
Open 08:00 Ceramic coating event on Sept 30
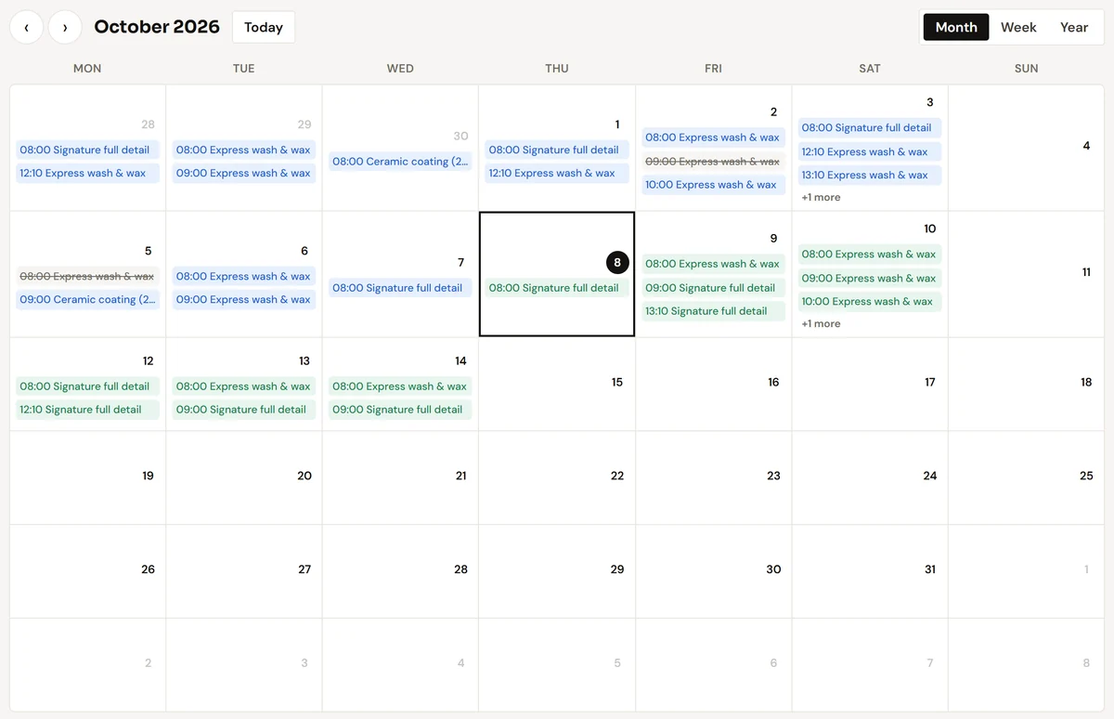[400, 162]
